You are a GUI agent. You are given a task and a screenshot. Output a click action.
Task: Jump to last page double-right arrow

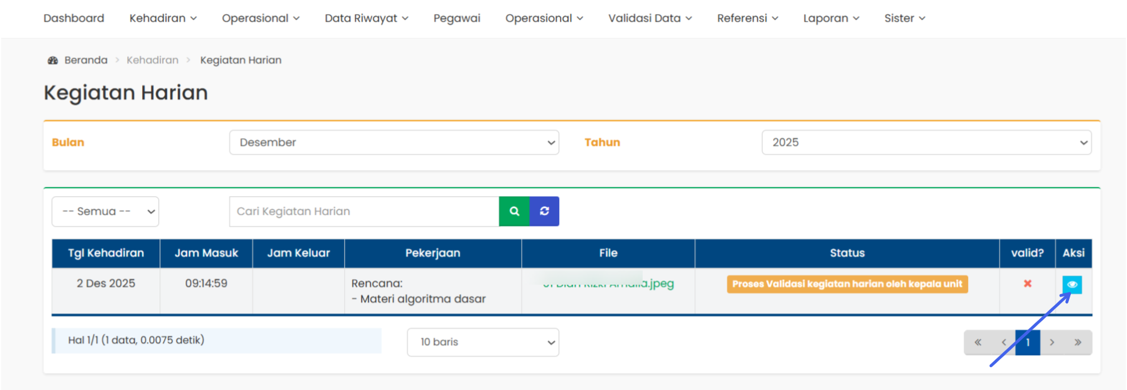click(x=1078, y=342)
